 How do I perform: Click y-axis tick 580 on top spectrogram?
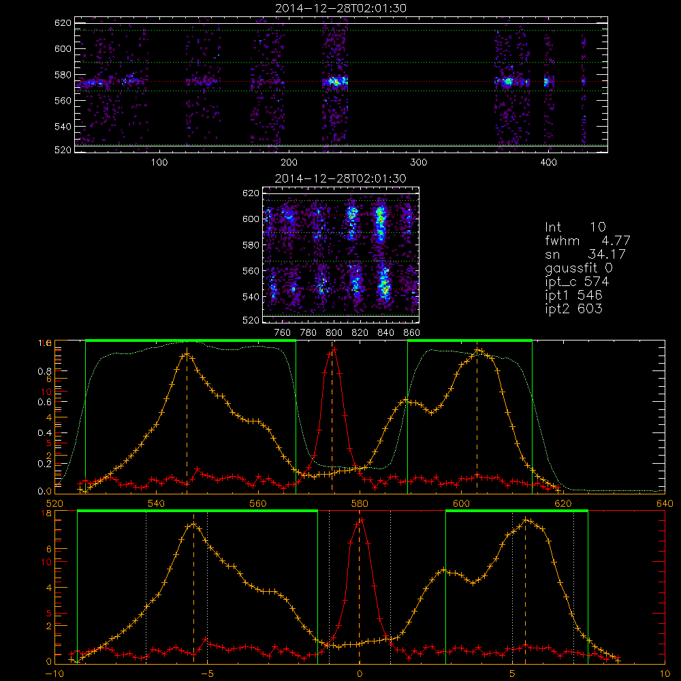click(x=63, y=75)
